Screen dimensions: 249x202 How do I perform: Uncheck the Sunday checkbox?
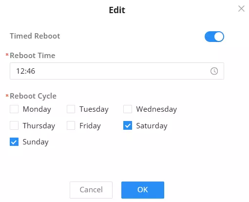[14, 141]
